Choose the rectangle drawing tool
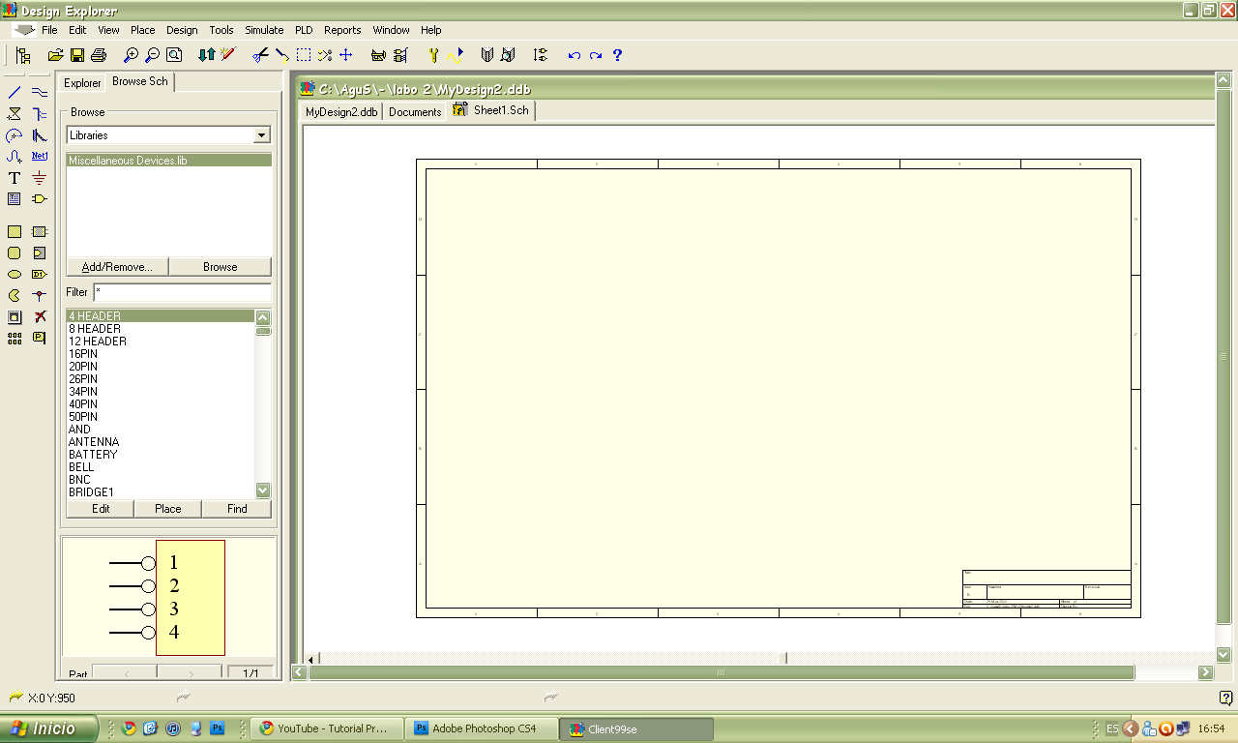The height and width of the screenshot is (743, 1238). click(14, 230)
